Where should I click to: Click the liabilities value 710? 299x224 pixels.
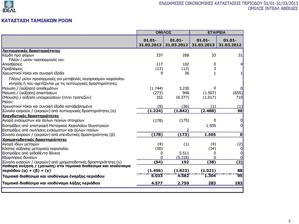pos(239,98)
